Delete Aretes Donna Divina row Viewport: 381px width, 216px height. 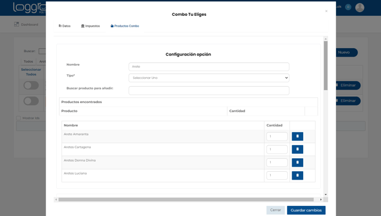pos(297,163)
